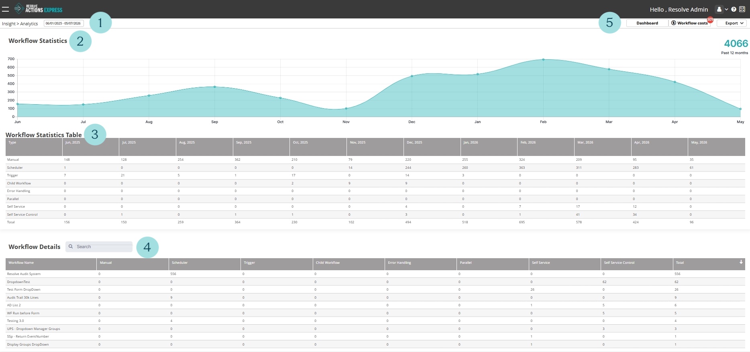The width and height of the screenshot is (750, 352).
Task: Toggle fullscreen mode icon in header
Action: (x=742, y=9)
